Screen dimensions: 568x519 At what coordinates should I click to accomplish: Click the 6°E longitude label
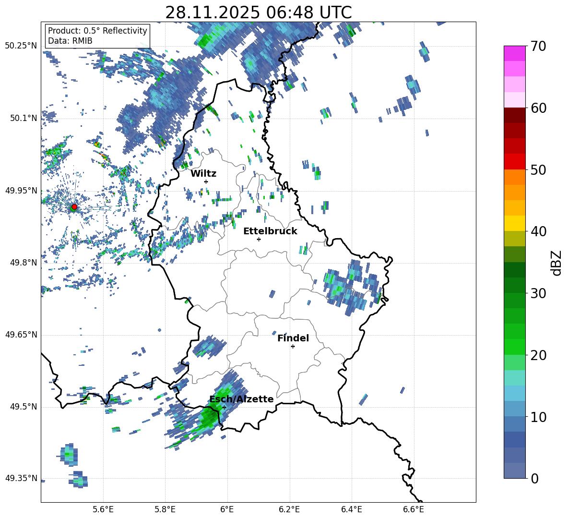(227, 509)
